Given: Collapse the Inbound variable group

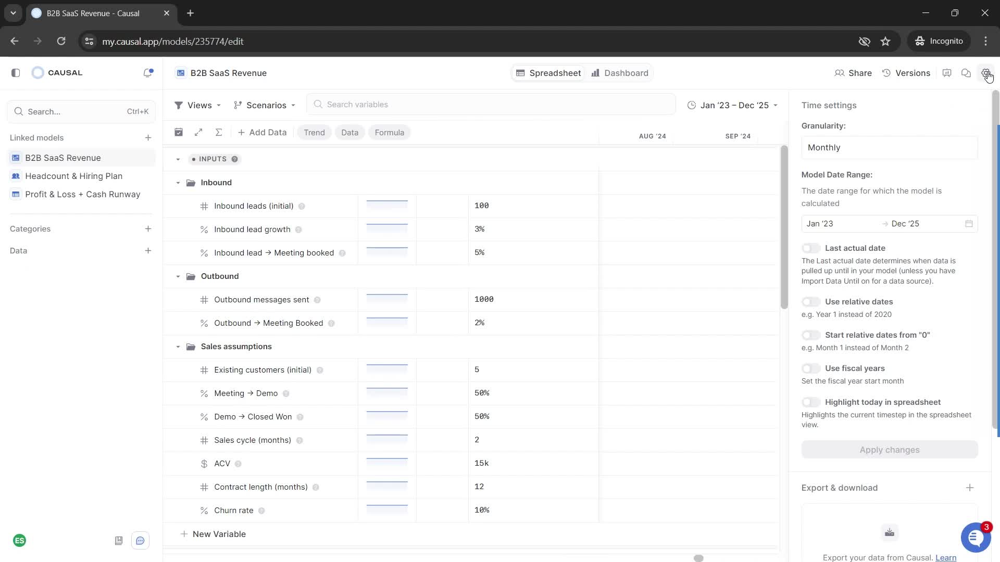Looking at the screenshot, I should click(178, 183).
